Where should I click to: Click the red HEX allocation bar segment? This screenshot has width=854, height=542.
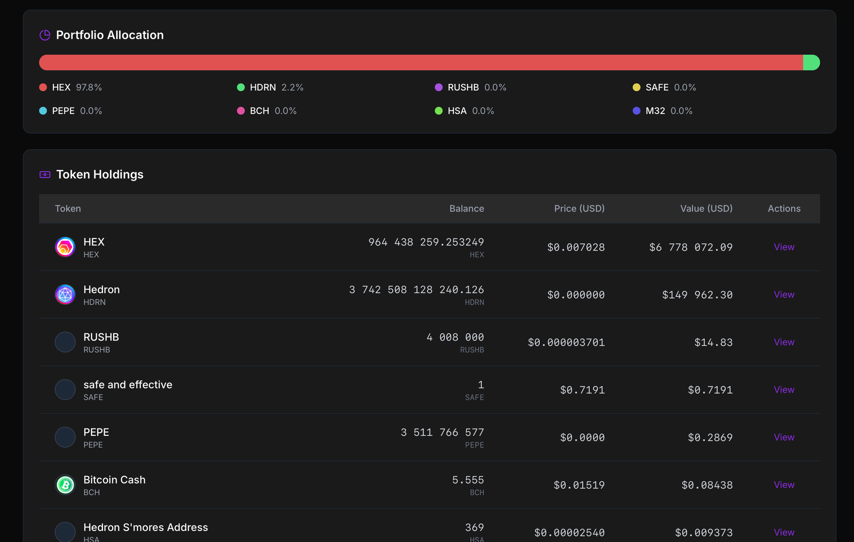tap(421, 62)
